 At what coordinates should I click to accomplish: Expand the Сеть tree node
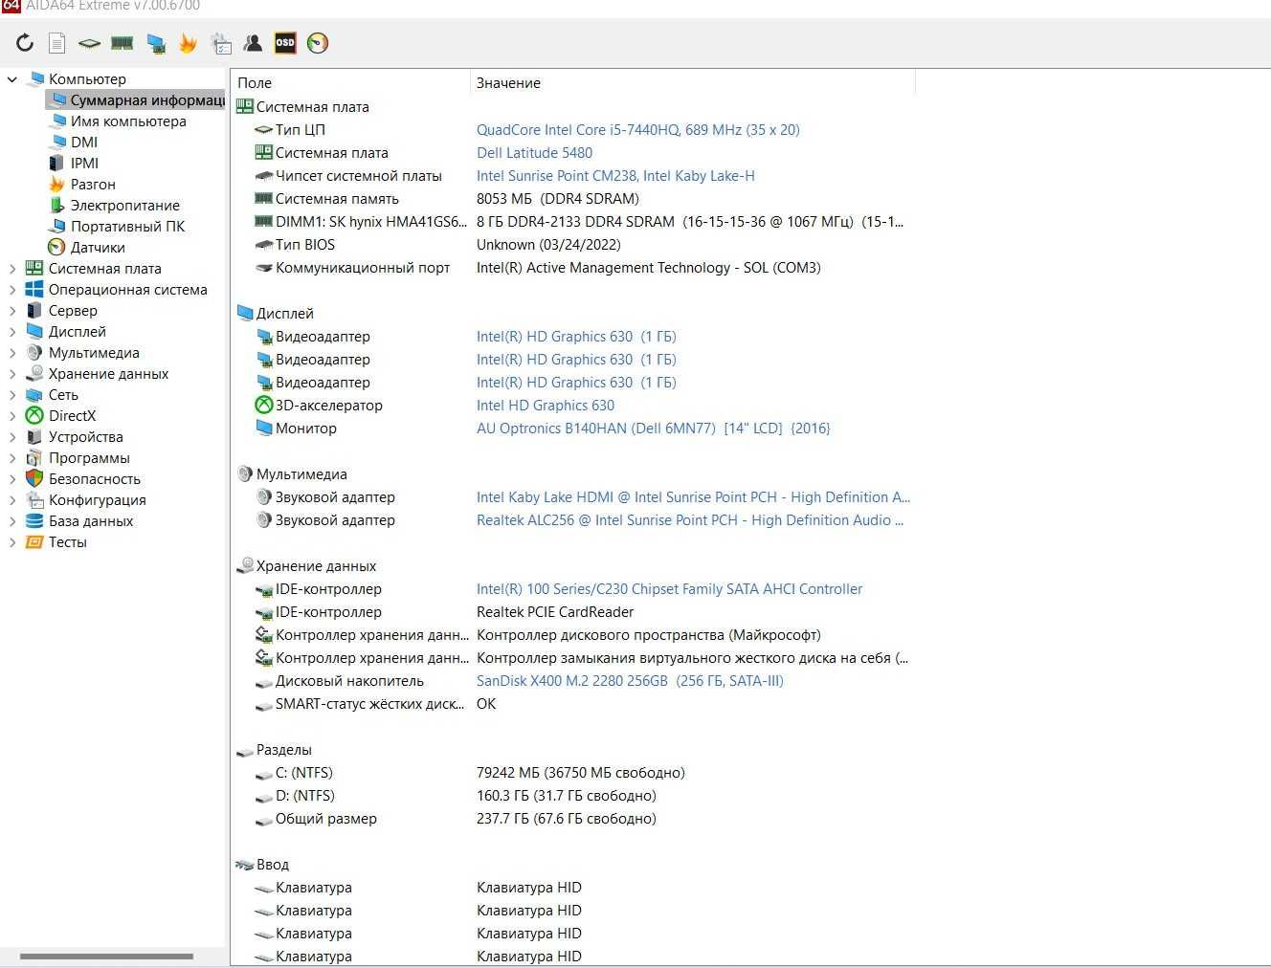tap(12, 395)
